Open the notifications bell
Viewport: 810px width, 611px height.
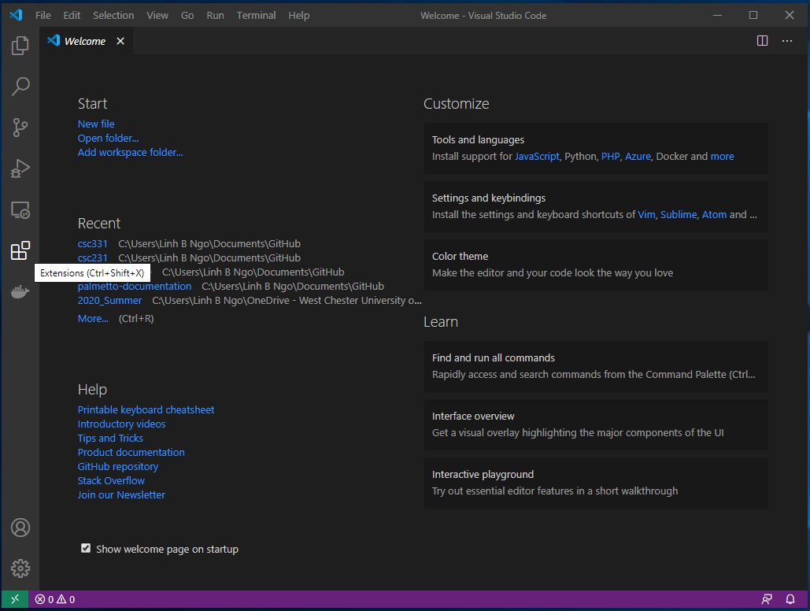790,599
